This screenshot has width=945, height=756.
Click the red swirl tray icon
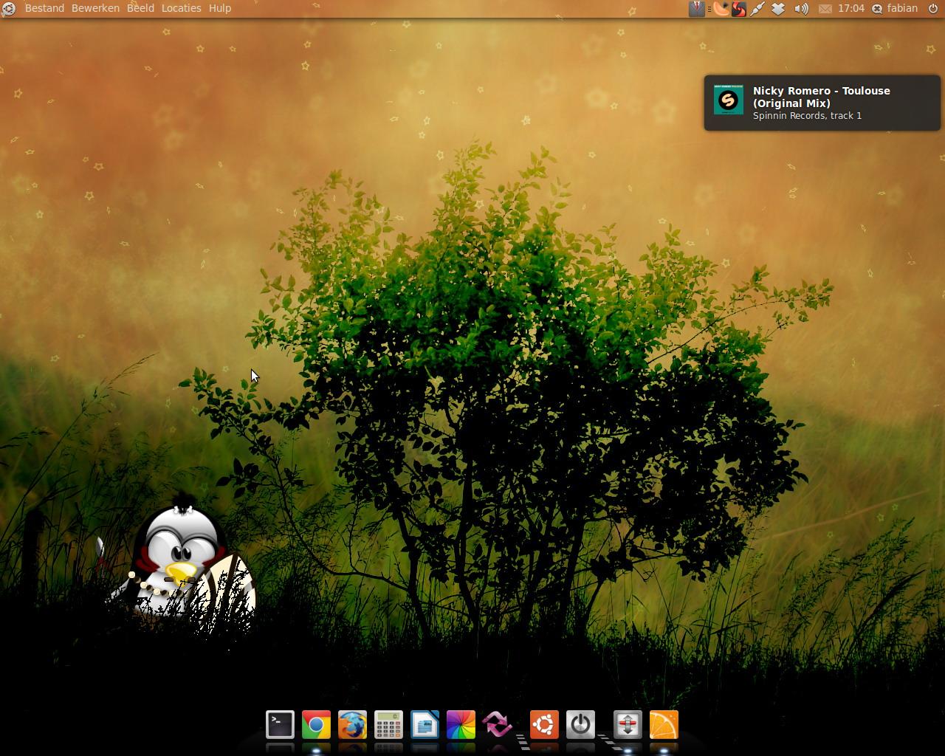[x=738, y=8]
